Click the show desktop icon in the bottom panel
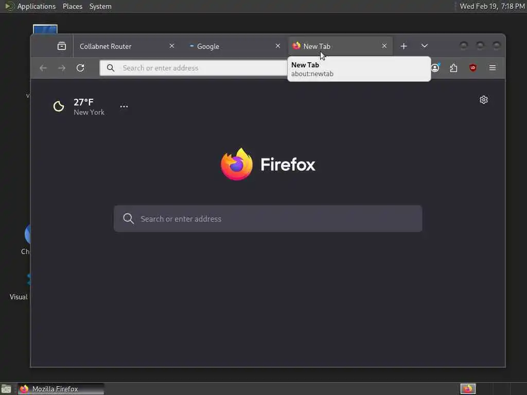Viewport: 527px width, 395px height. [6, 389]
